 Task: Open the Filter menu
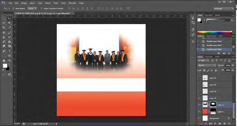point(56,3)
